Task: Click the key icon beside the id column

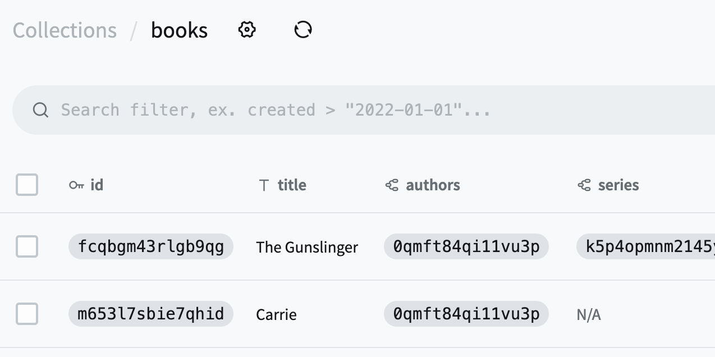Action: click(76, 185)
